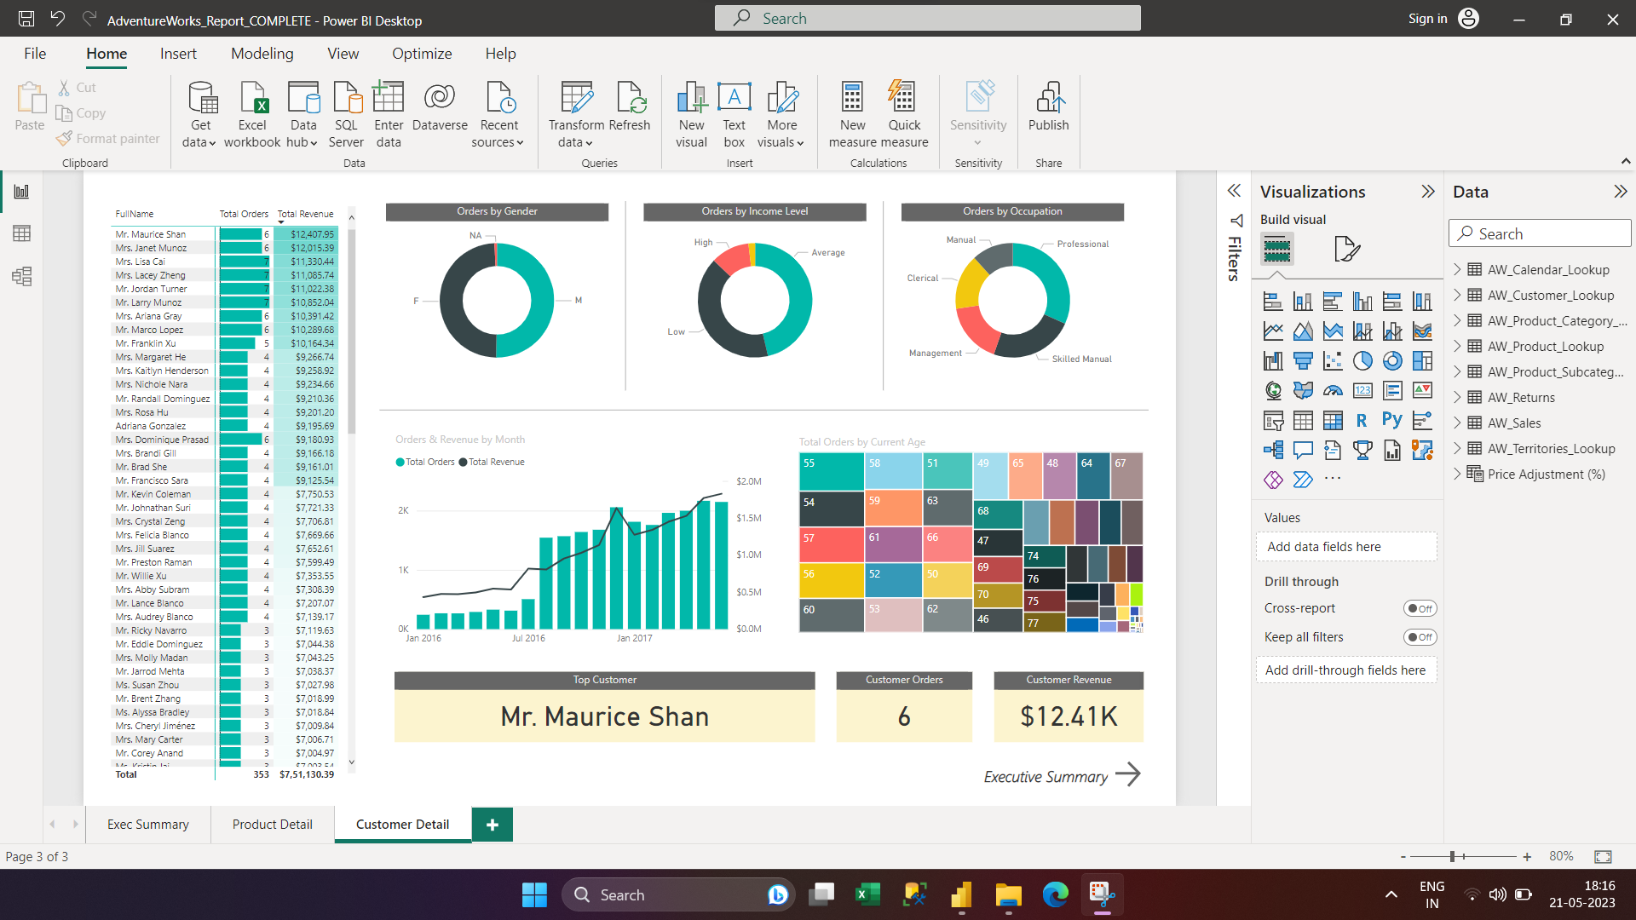The image size is (1636, 920).
Task: Toggle the Cross-report switch
Action: (1420, 608)
